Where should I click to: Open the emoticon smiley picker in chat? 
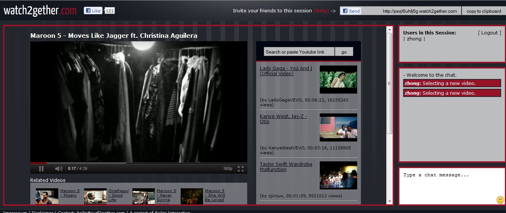tap(500, 200)
